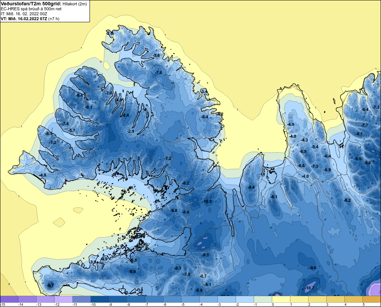Click the legend swatch between -10 and -9
This screenshot has width=381, height=307.
(99, 299)
